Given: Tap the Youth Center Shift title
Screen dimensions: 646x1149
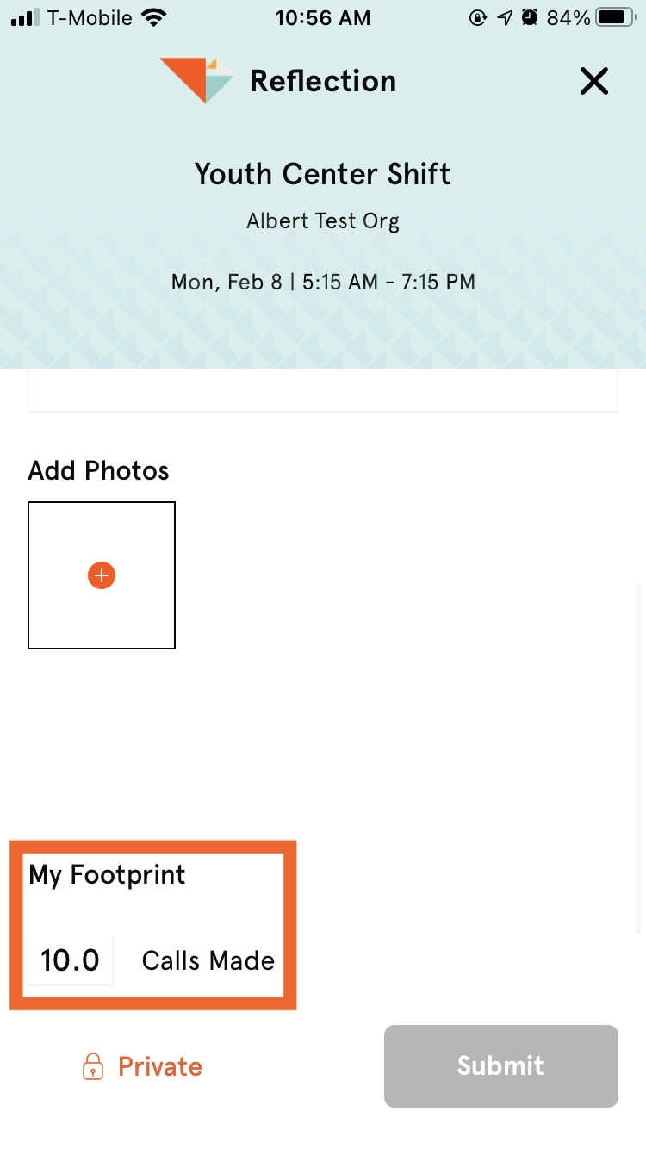Looking at the screenshot, I should (323, 175).
